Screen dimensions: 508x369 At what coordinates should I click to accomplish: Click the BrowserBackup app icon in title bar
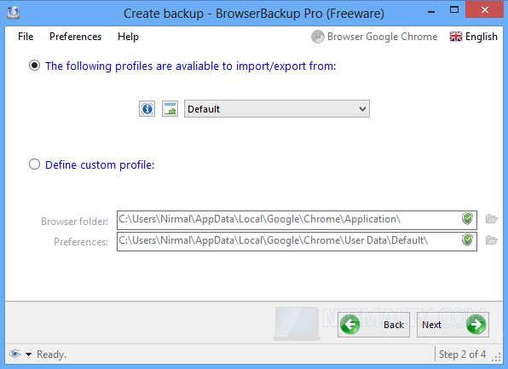tap(14, 13)
